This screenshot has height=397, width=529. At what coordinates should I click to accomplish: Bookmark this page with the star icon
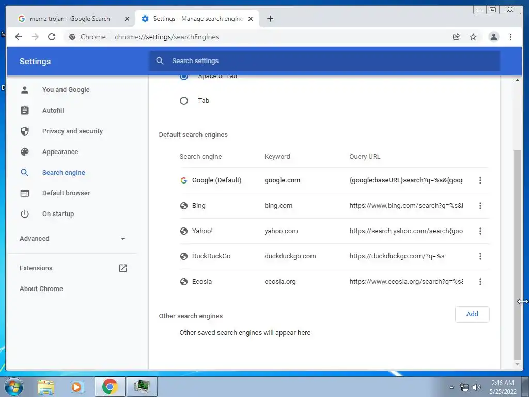473,37
